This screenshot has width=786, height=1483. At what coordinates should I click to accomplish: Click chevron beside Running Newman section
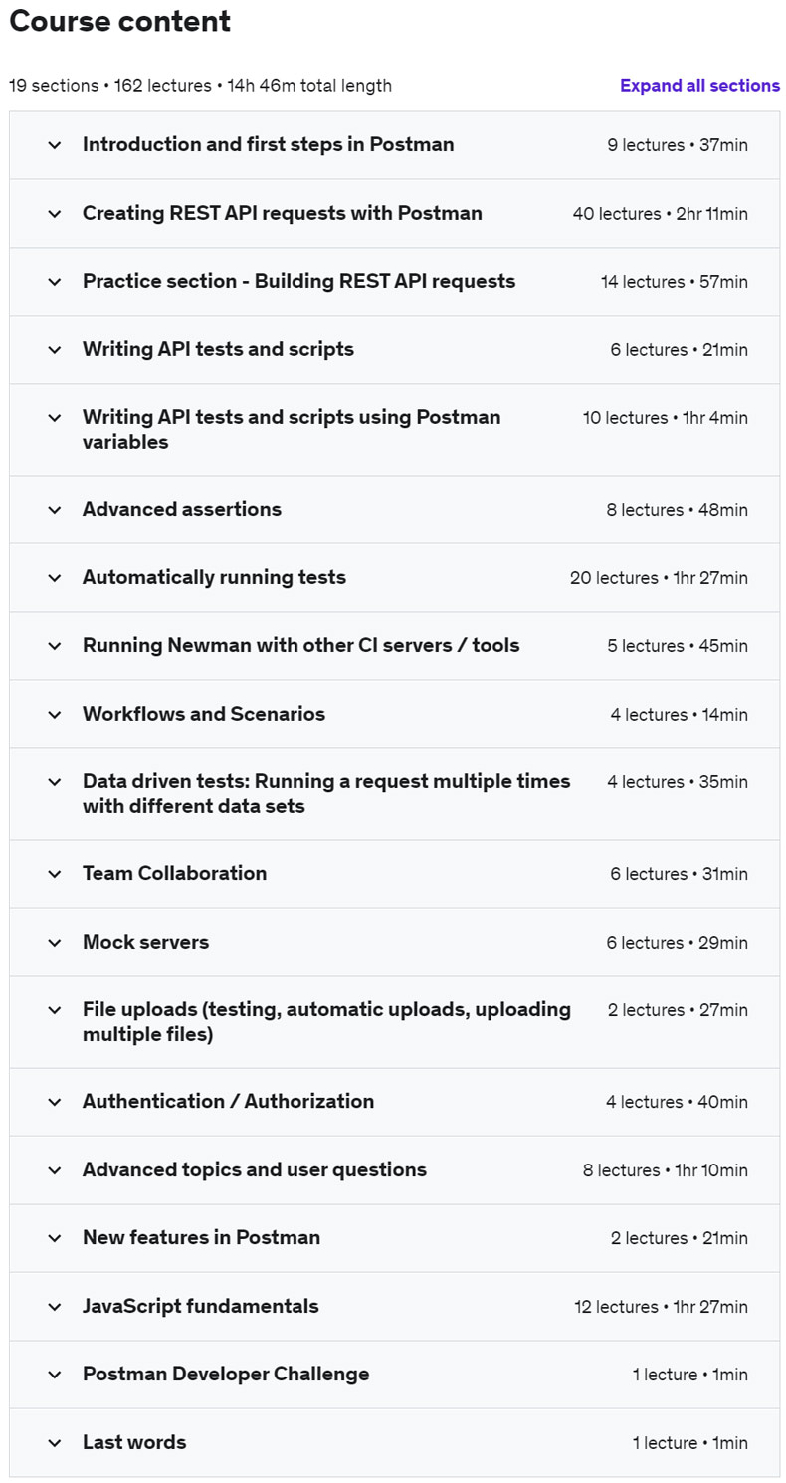[x=55, y=646]
